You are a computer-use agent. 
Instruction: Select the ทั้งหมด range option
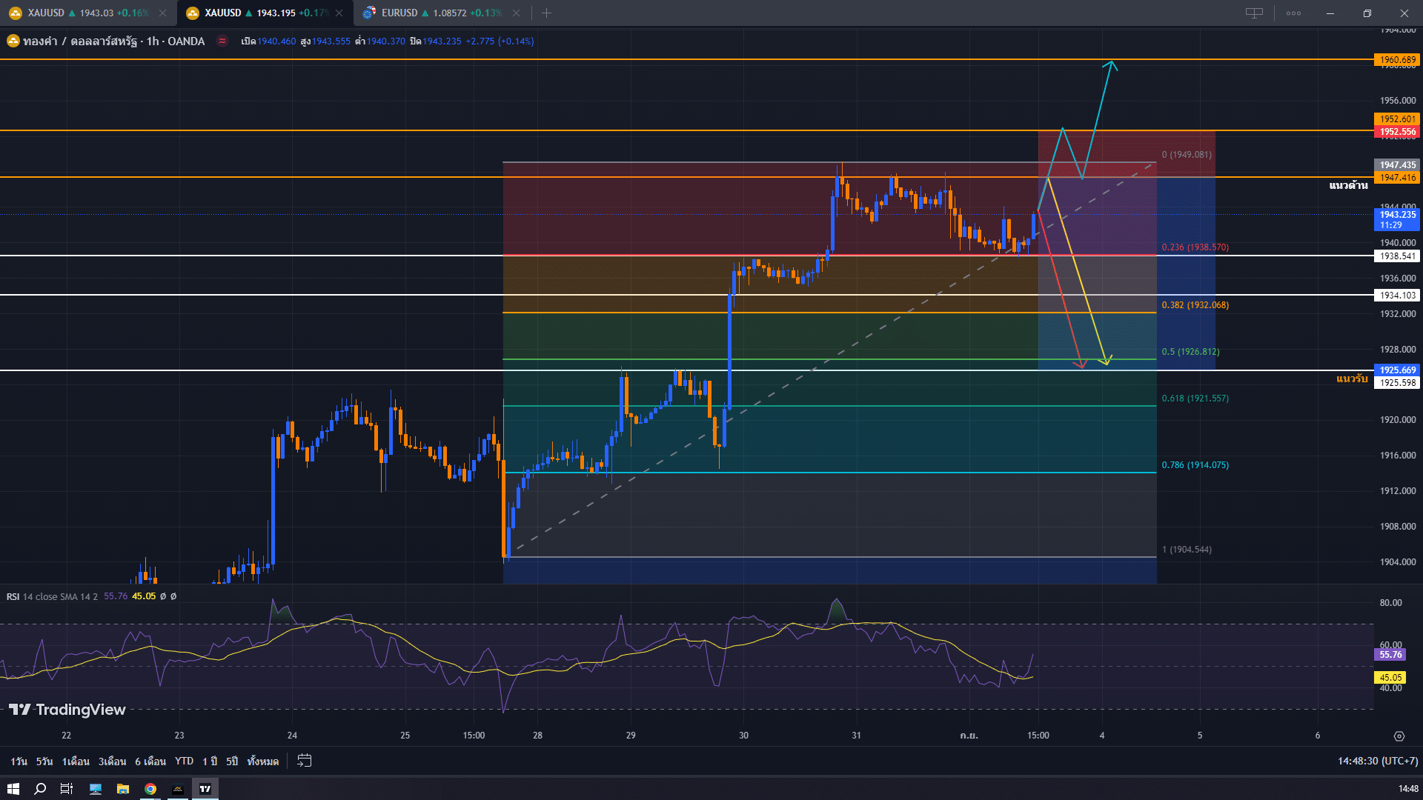click(262, 761)
